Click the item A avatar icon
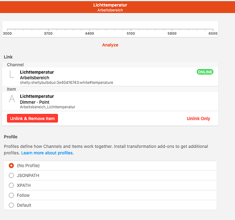The height and width of the screenshot is (220, 235). (x=12, y=99)
